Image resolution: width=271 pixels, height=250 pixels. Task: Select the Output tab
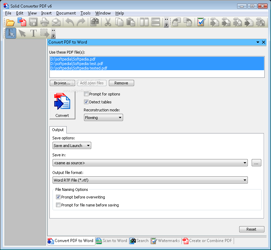[58, 130]
